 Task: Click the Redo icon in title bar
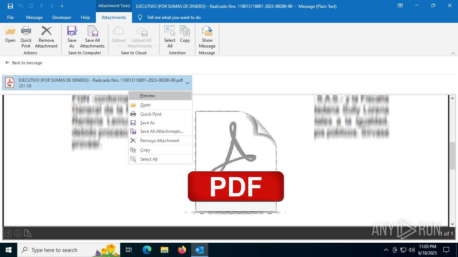click(x=31, y=6)
